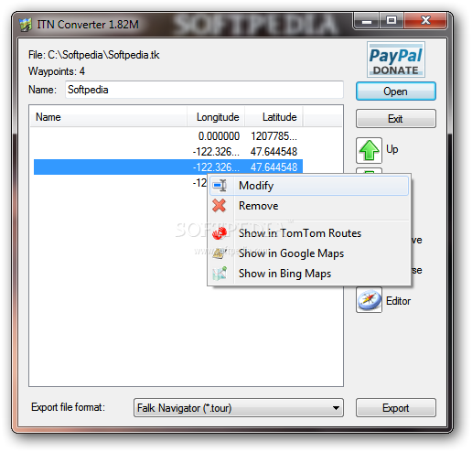The height and width of the screenshot is (452, 472).
Task: Click the TomTom Routes hand icon
Action: 220,233
